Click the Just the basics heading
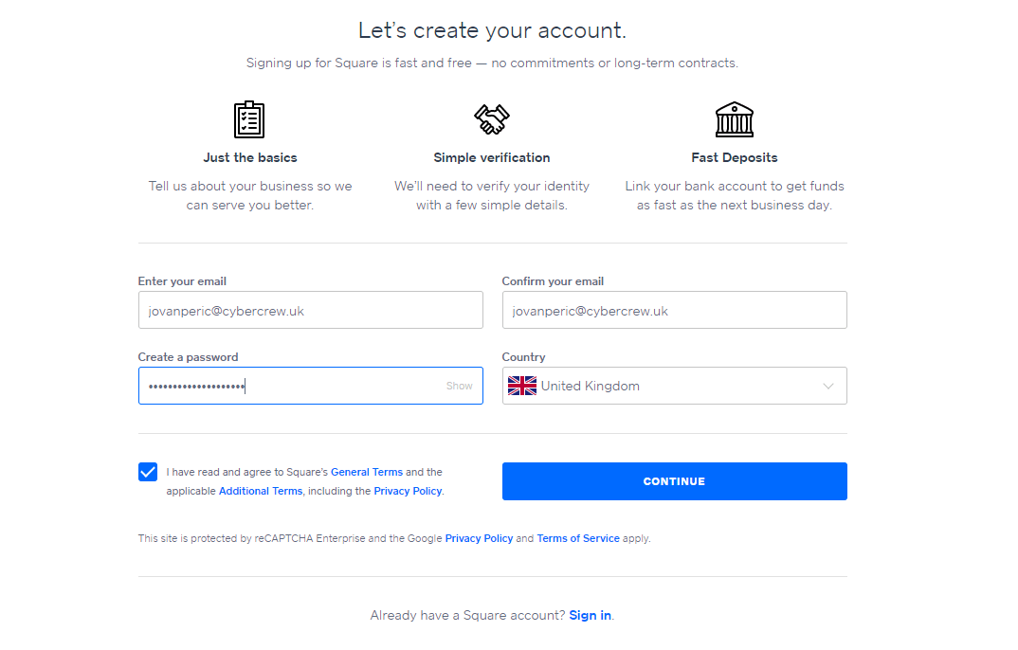The image size is (1018, 650). (x=250, y=157)
